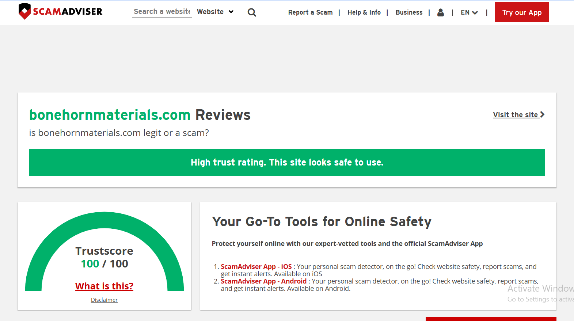
Task: Open the Business menu item
Action: [409, 12]
